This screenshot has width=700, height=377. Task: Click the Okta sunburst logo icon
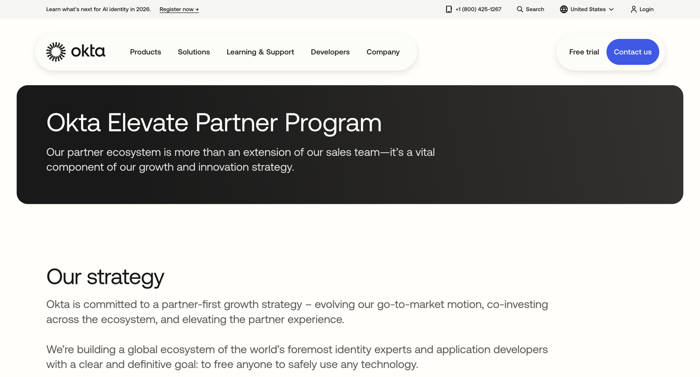[x=56, y=52]
